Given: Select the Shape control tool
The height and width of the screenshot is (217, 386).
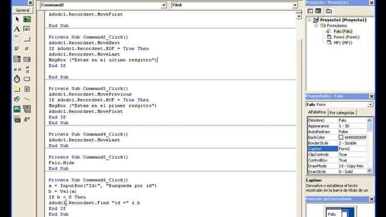Looking at the screenshot, I should click(x=17, y=99).
